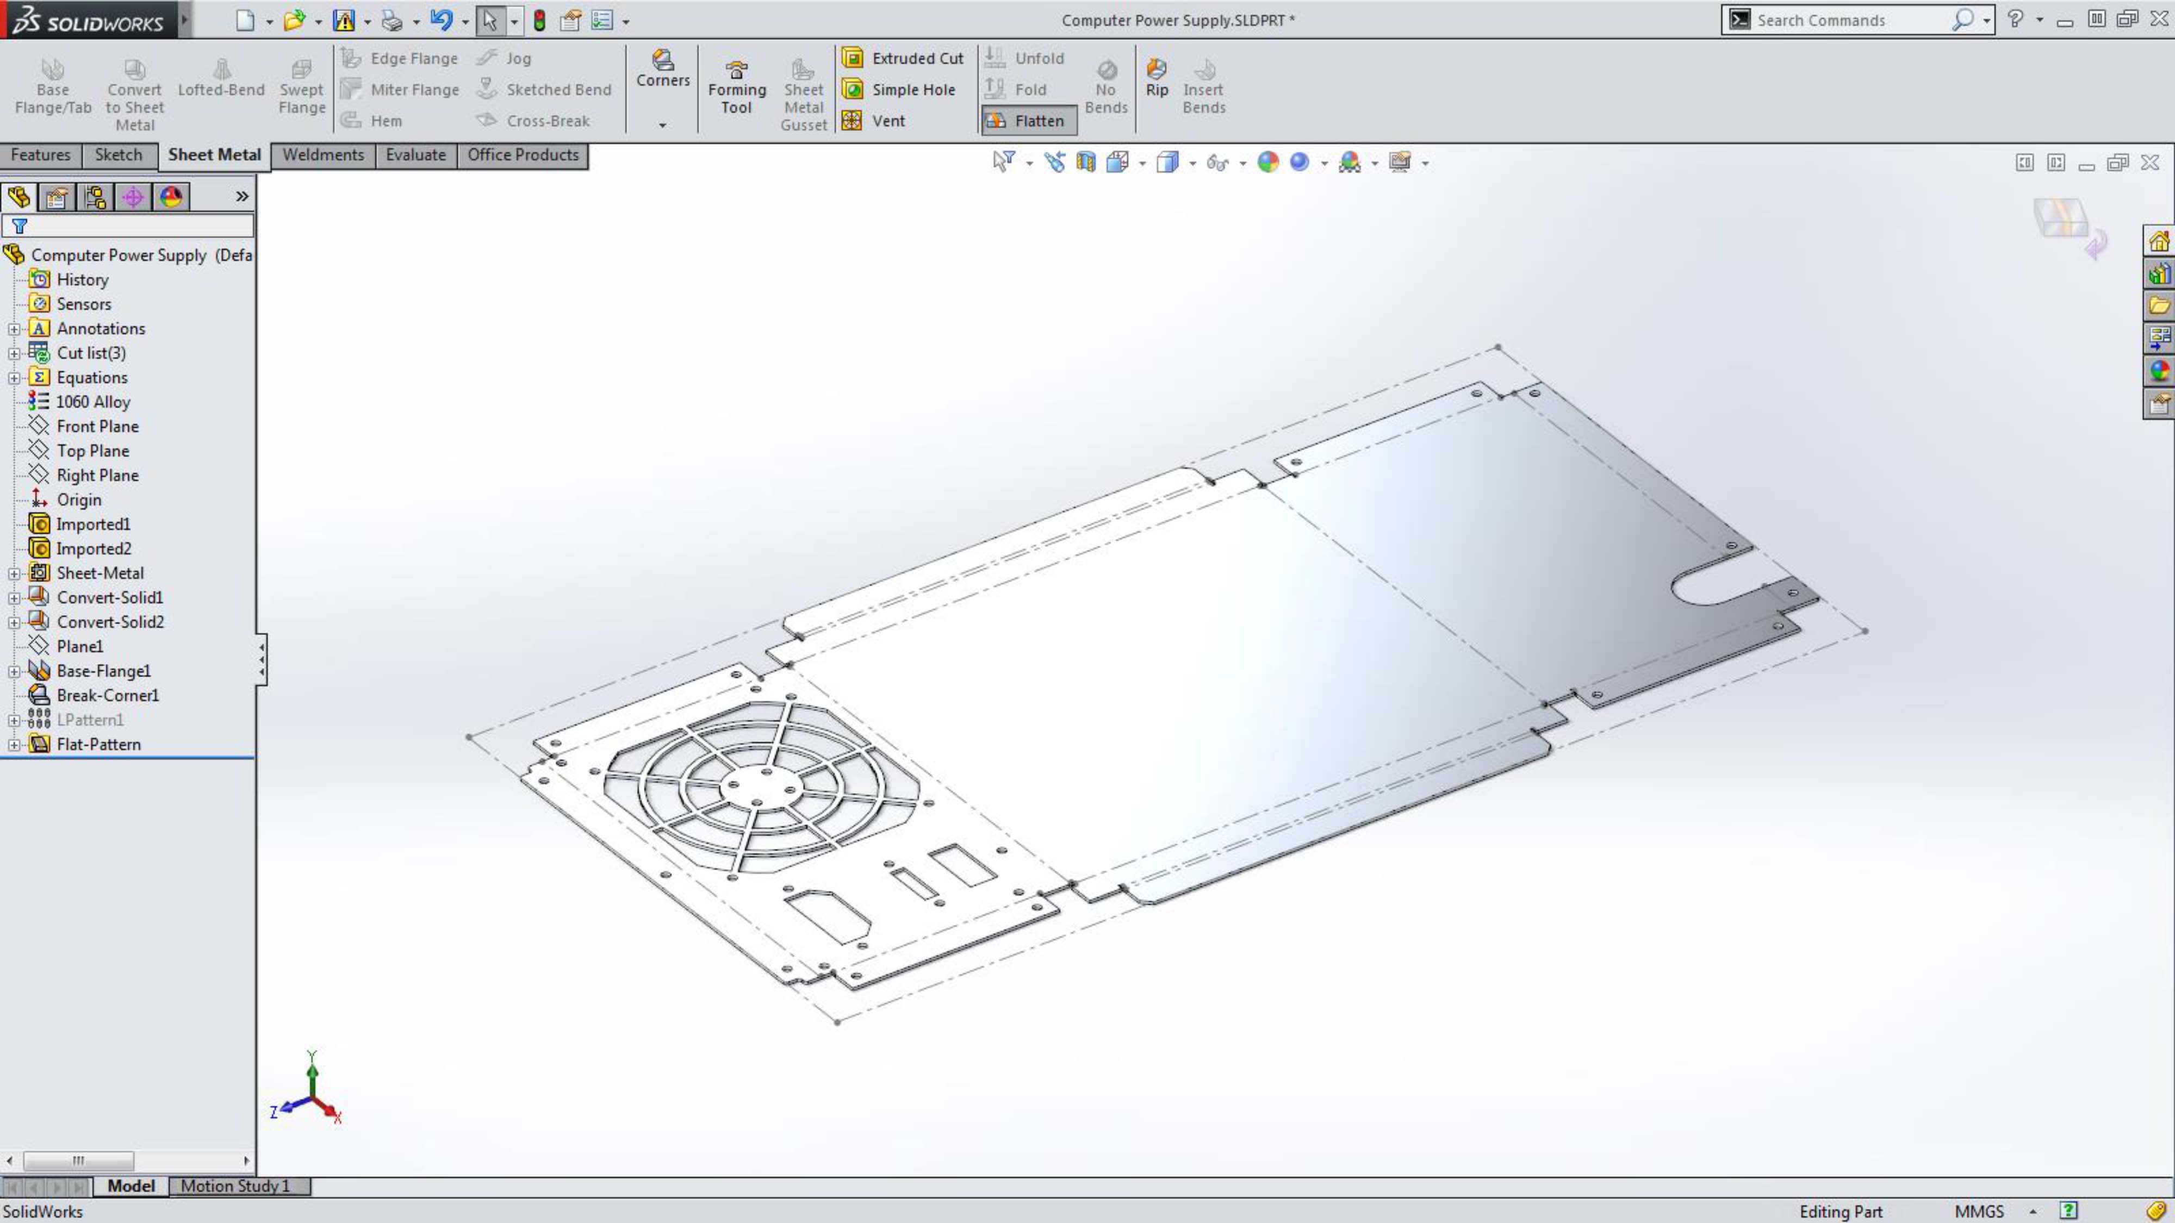
Task: Select the Origin tree item
Action: pos(78,501)
